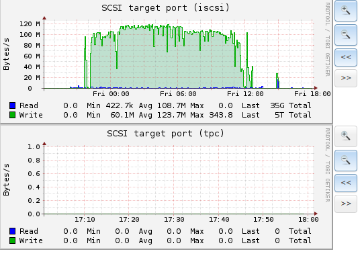This screenshot has height=262, width=362.
Task: Click the green Write swatch under iscsi graph
Action: coord(13,115)
